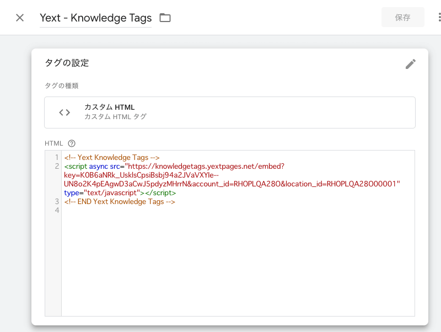Select the カスタム HTML tag type title
This screenshot has width=441, height=332.
pyautogui.click(x=109, y=107)
